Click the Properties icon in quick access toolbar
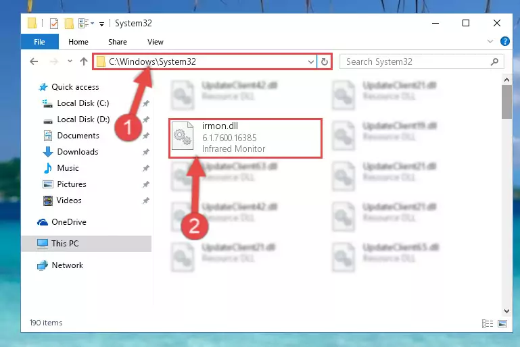 53,24
